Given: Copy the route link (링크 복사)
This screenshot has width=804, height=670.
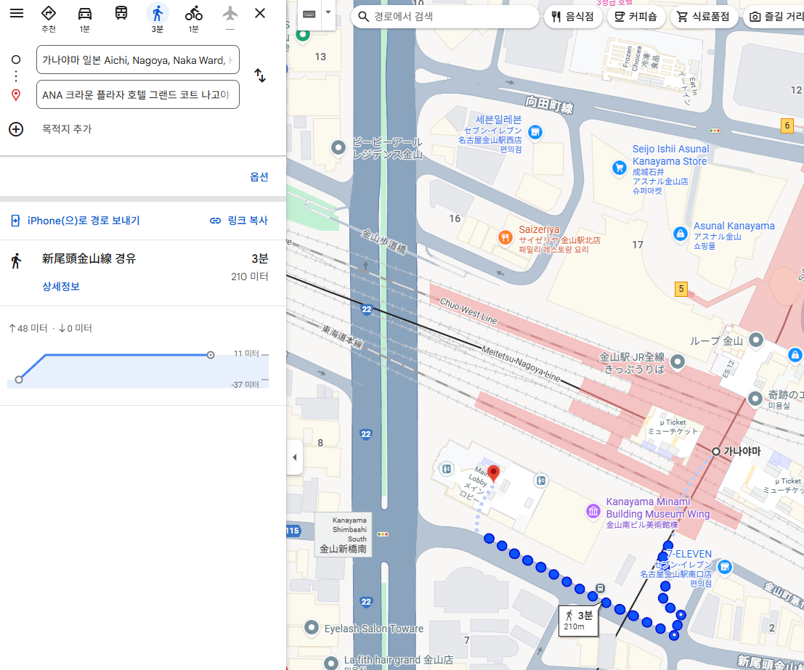Looking at the screenshot, I should point(239,221).
